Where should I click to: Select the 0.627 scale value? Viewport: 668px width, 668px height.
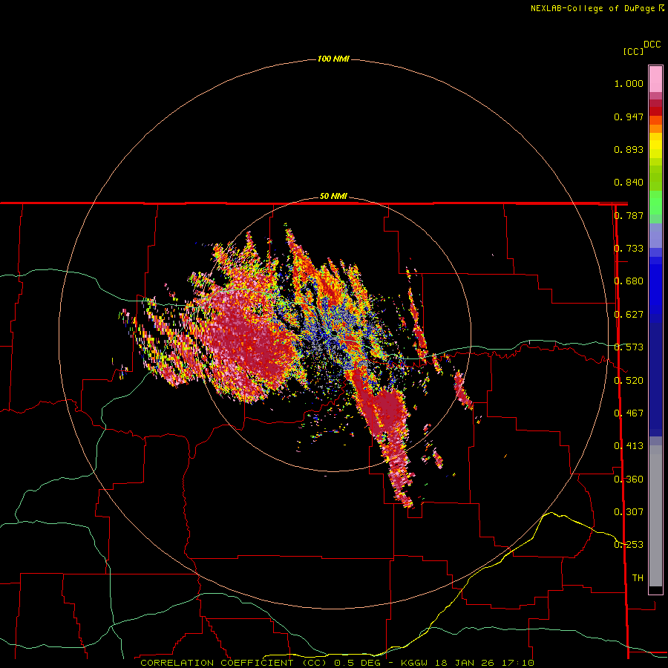629,315
